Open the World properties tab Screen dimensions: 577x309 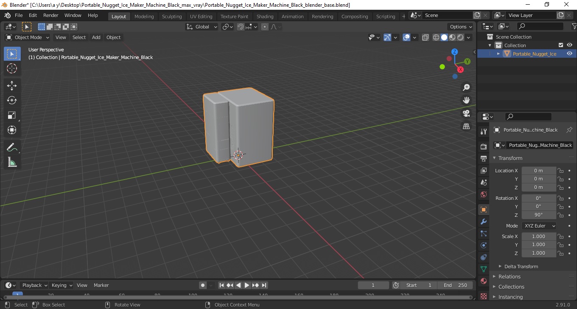tap(484, 194)
